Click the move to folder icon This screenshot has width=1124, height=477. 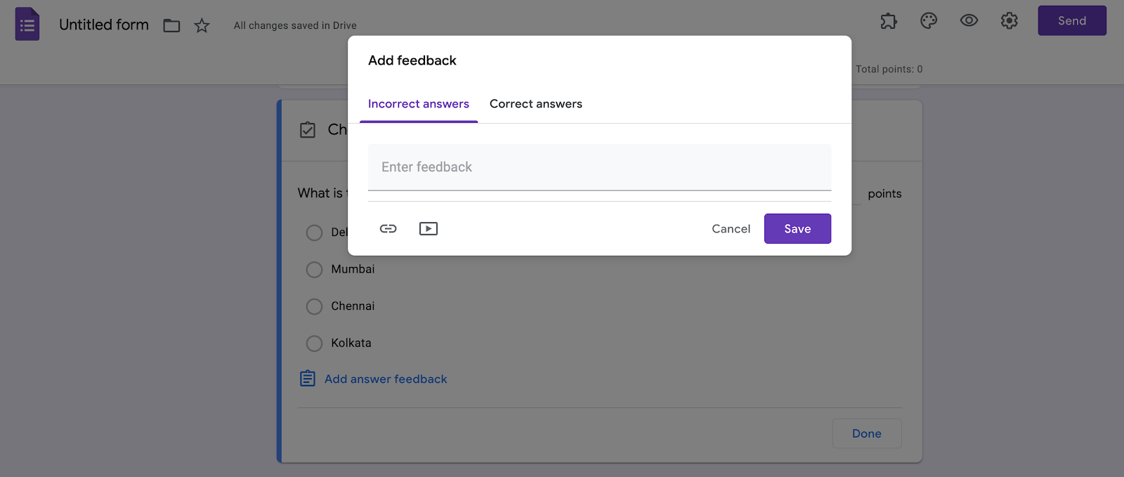(x=171, y=26)
